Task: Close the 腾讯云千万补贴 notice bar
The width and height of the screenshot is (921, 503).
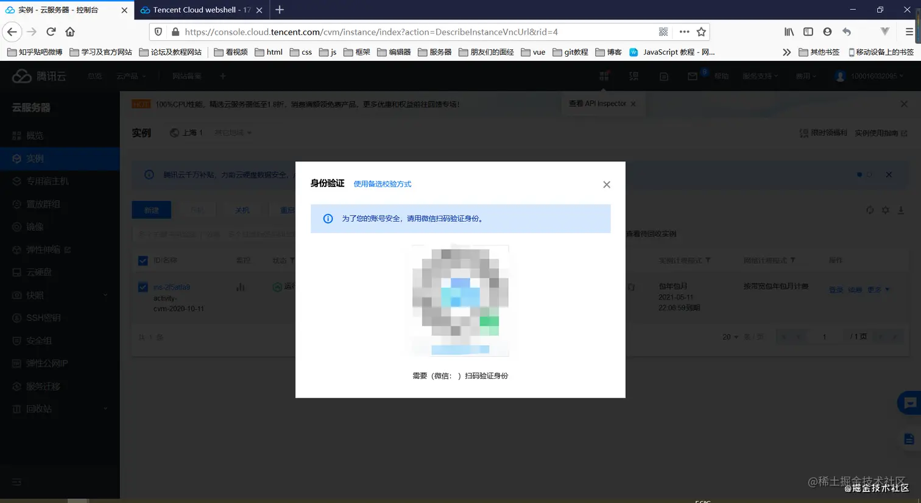Action: click(x=889, y=175)
